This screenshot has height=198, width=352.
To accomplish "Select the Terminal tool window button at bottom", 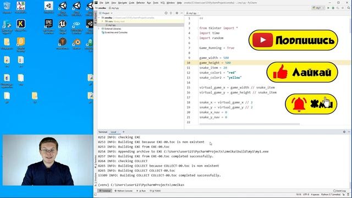I will 105,191.
